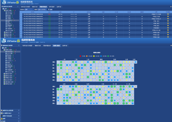Toggle the red 0-20% legend series
Image resolution: width=172 pixels, height=122 pixels.
coord(83,56)
